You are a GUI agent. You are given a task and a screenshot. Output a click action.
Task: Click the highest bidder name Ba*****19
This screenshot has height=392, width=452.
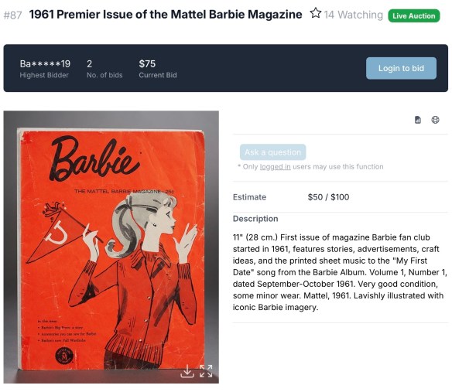[45, 63]
